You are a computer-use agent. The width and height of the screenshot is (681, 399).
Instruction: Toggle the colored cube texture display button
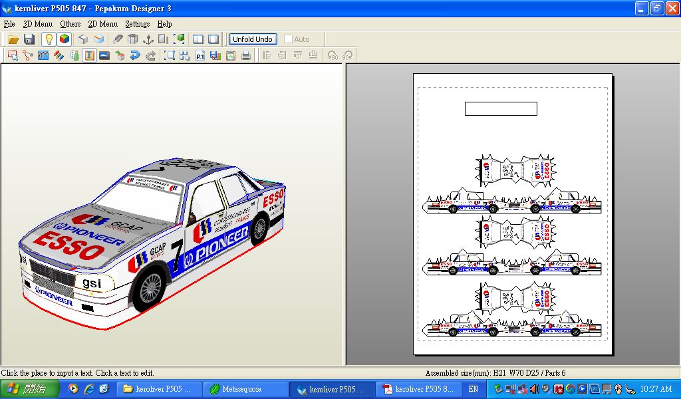pyautogui.click(x=64, y=39)
